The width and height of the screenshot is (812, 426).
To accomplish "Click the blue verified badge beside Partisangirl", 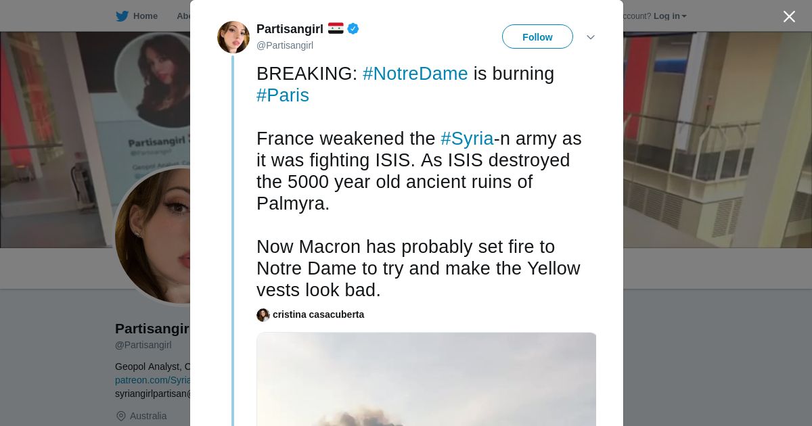I will (353, 29).
